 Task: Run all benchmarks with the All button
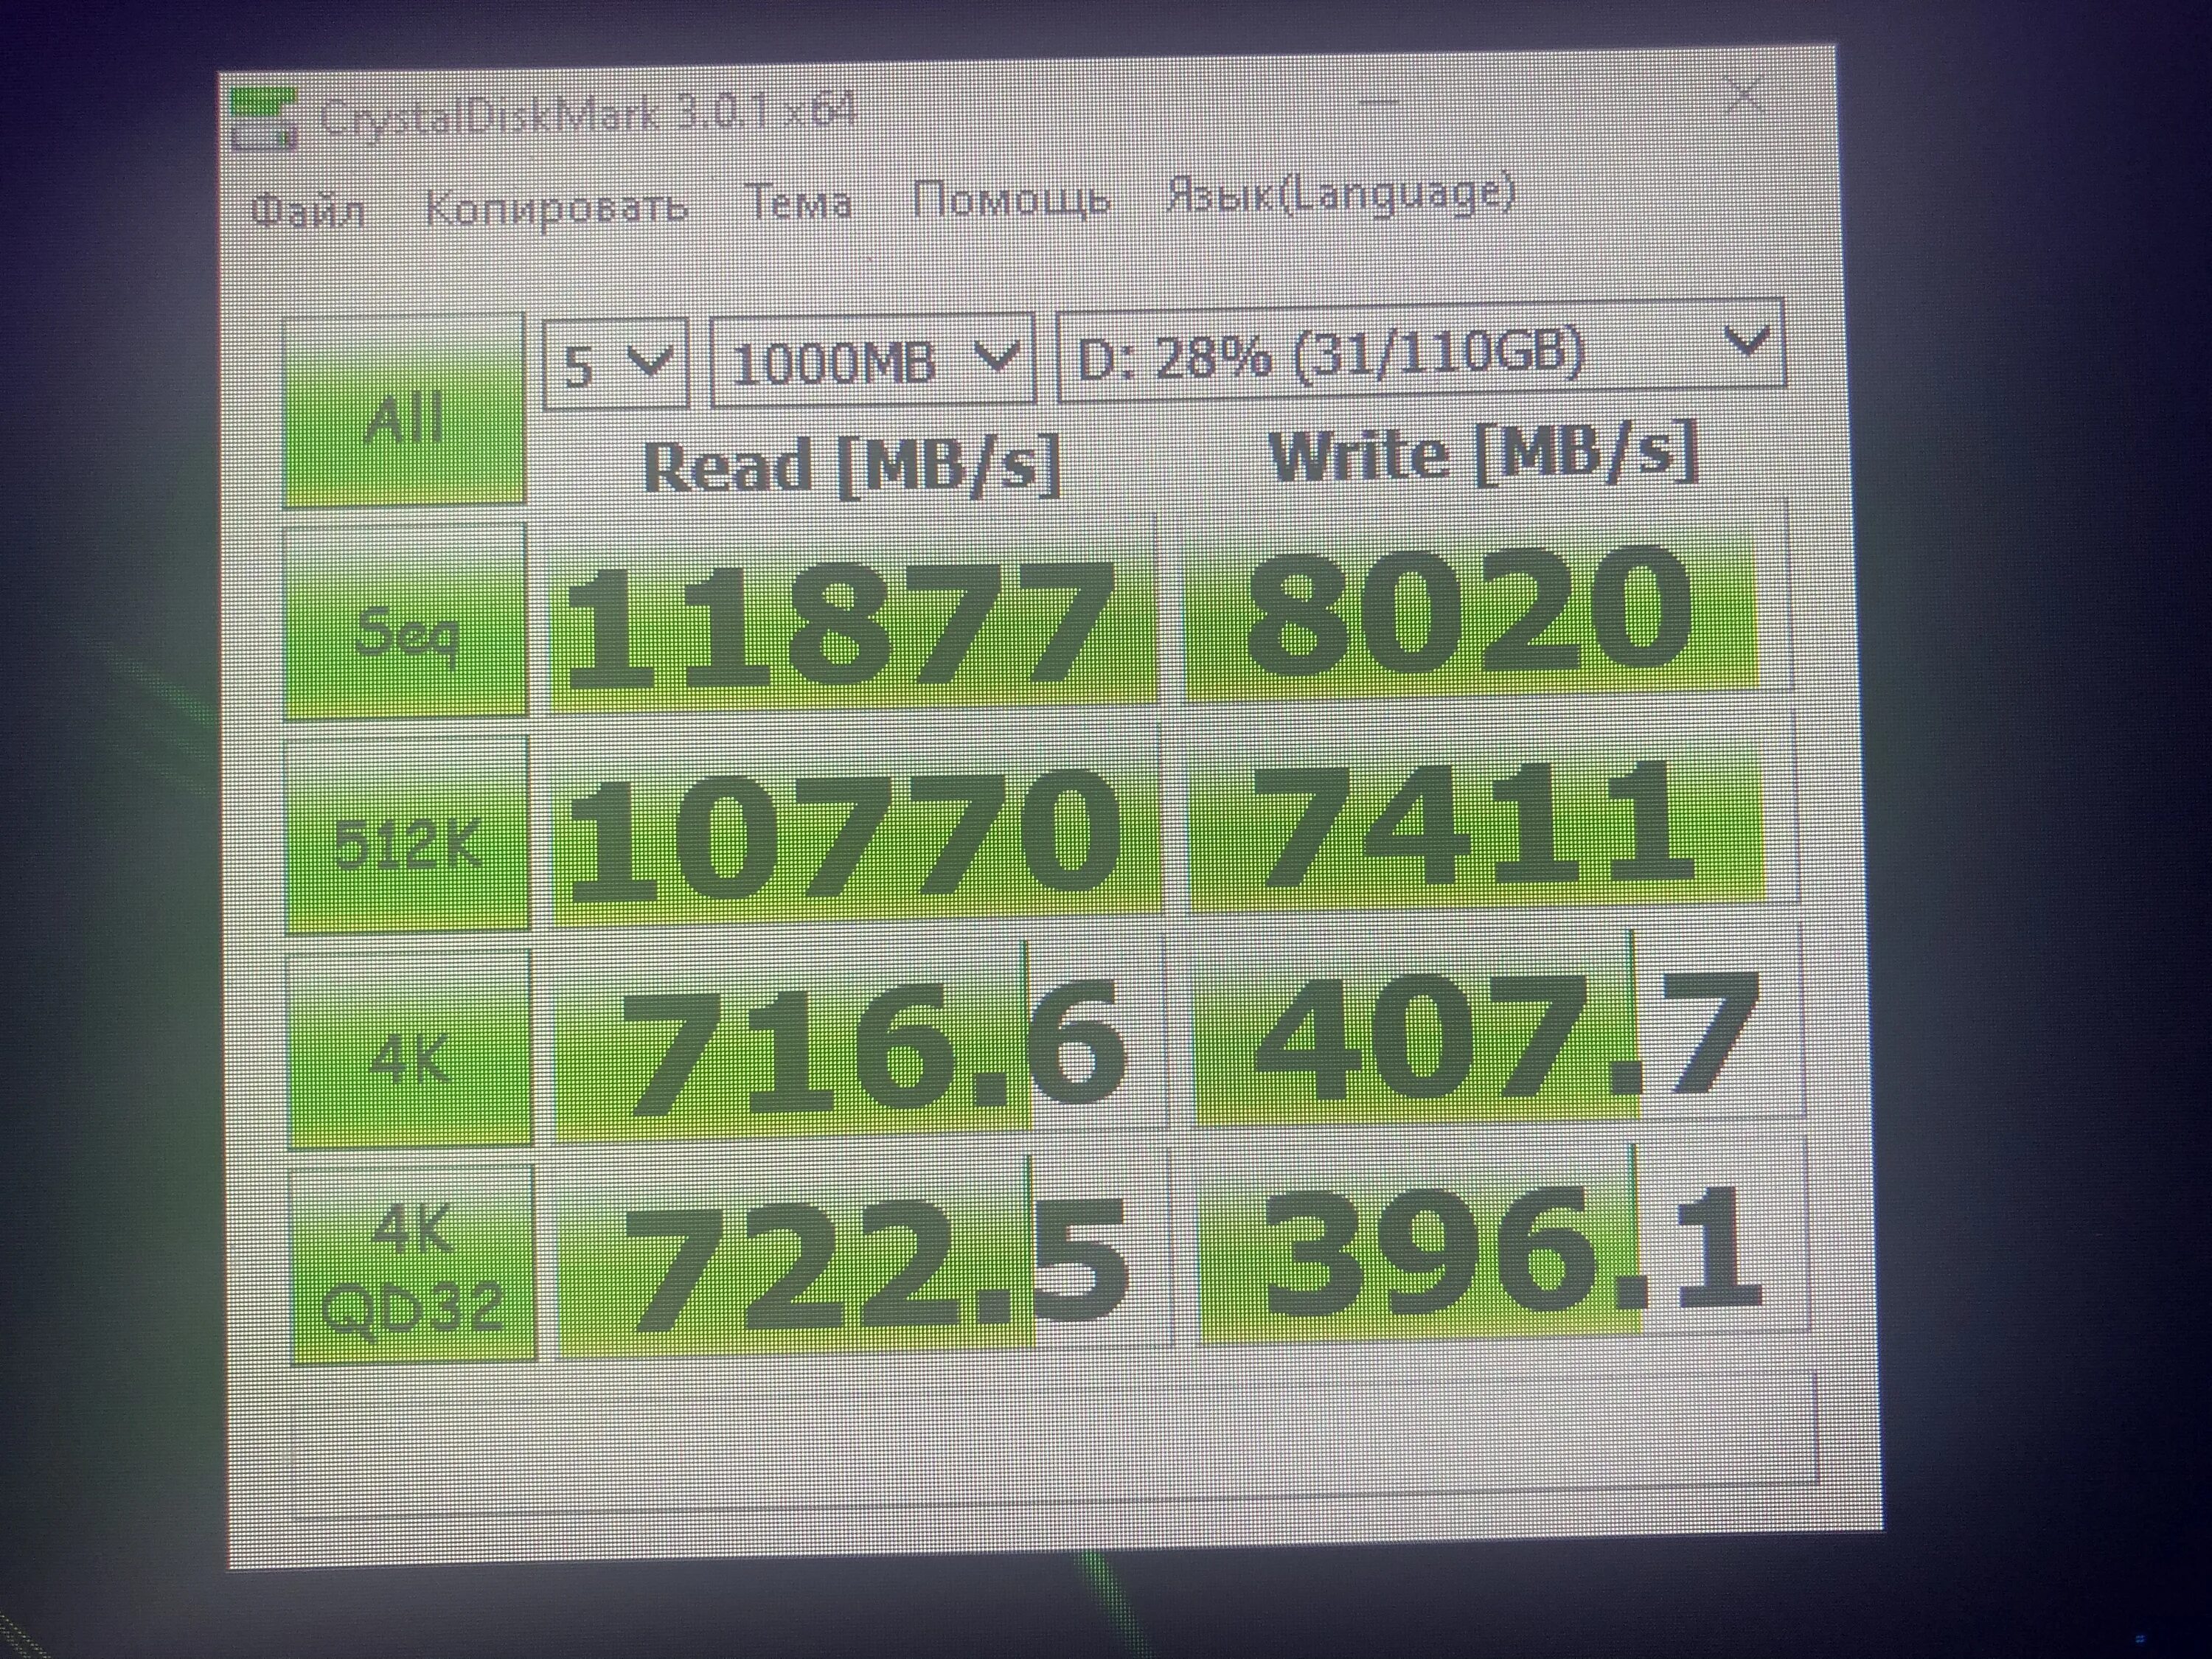[x=403, y=411]
